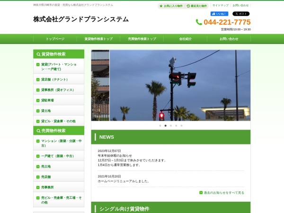Select the first slideshow pagination dot
This screenshot has width=284, height=213.
[x=160, y=126]
